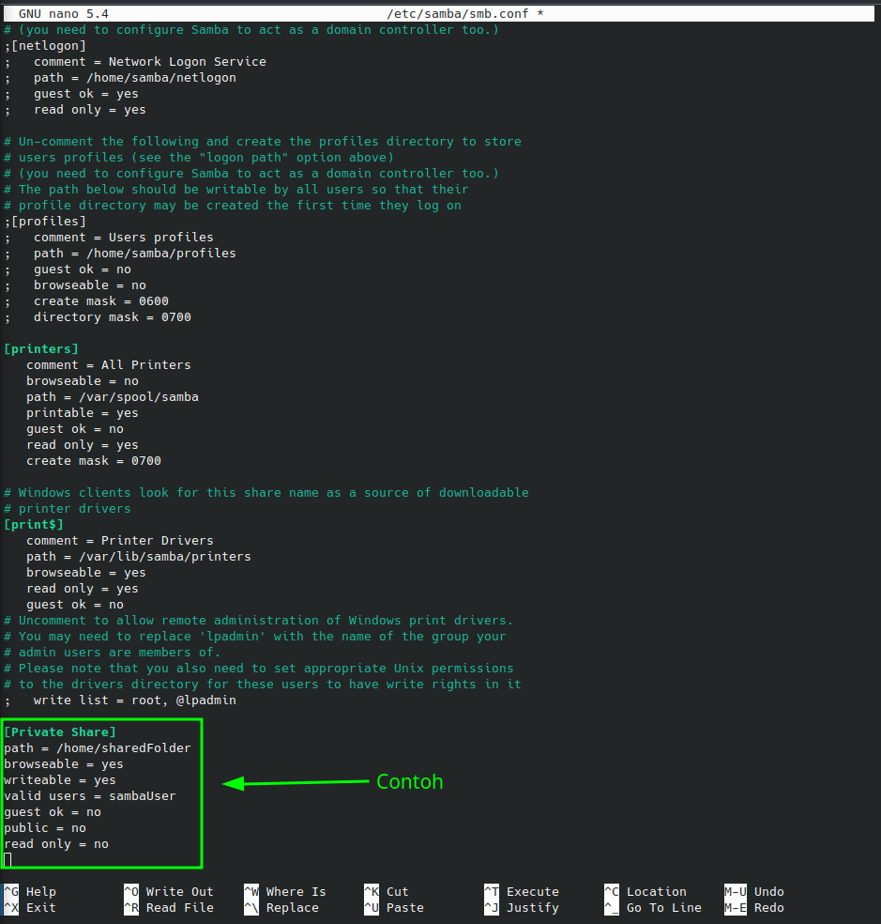Viewport: 881px width, 924px height.
Task: Click the [print$] section header
Action: [x=34, y=525]
